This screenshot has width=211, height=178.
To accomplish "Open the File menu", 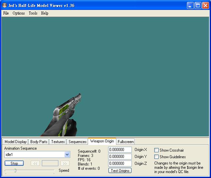I will (6, 13).
